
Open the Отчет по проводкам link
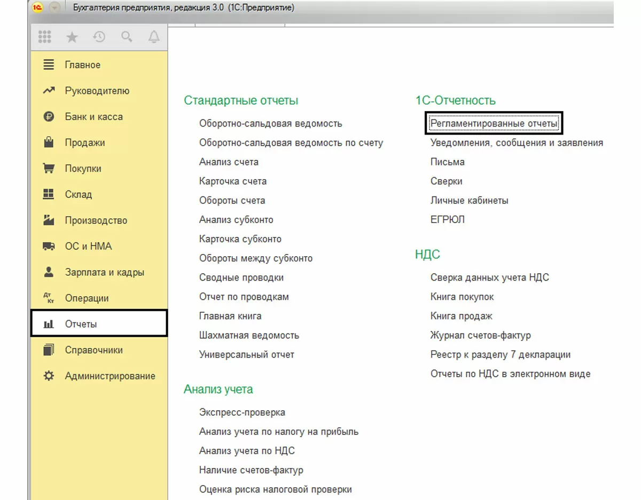[x=244, y=297]
